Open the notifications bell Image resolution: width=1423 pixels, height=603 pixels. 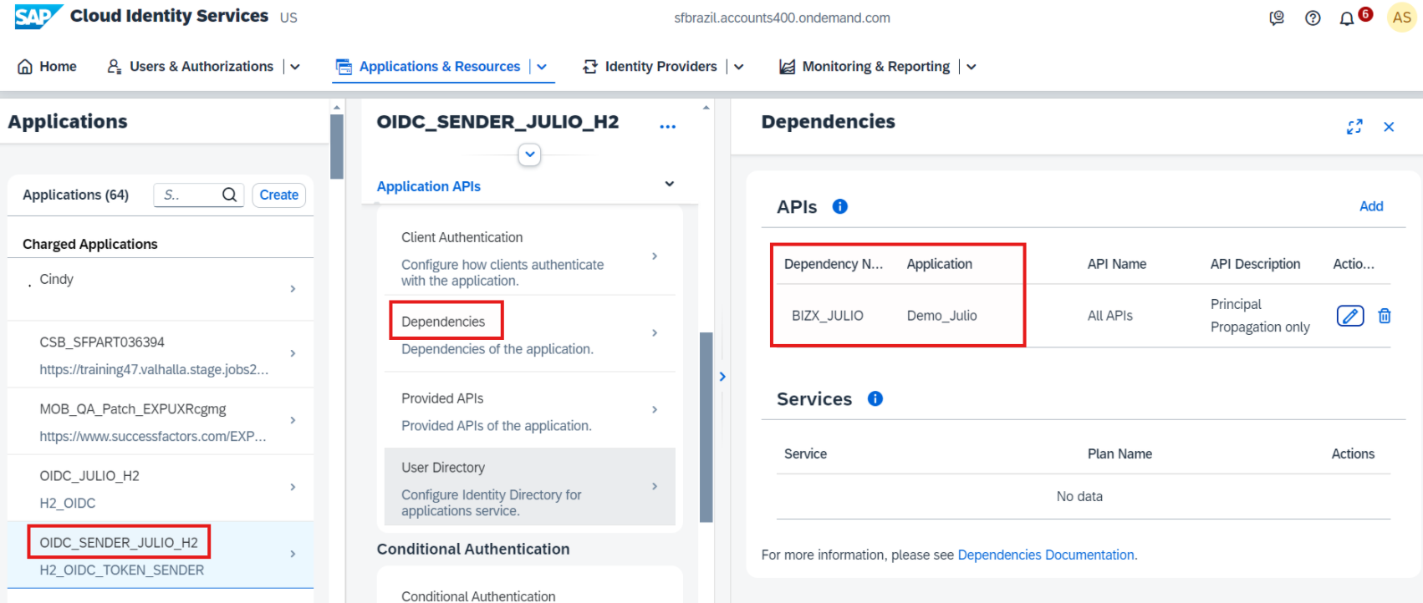1346,18
